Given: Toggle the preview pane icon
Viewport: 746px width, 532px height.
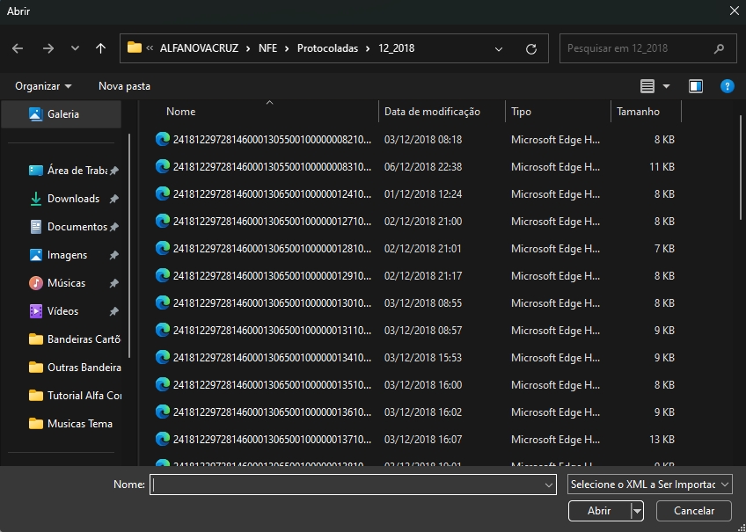Looking at the screenshot, I should pos(696,86).
